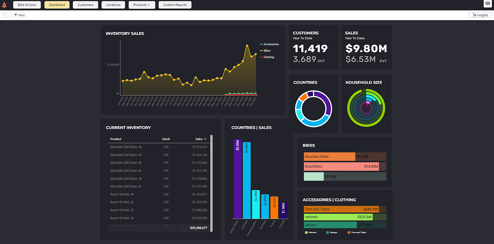
Task: Toggle the Clothing legend entry off
Action: [268, 57]
